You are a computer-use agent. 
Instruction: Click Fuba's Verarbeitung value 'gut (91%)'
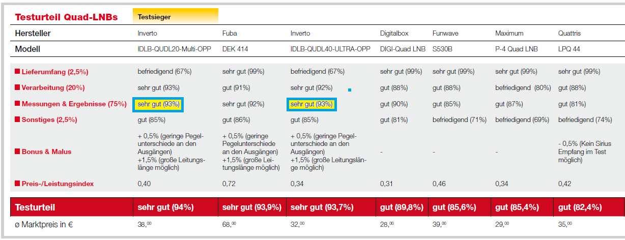click(x=236, y=88)
